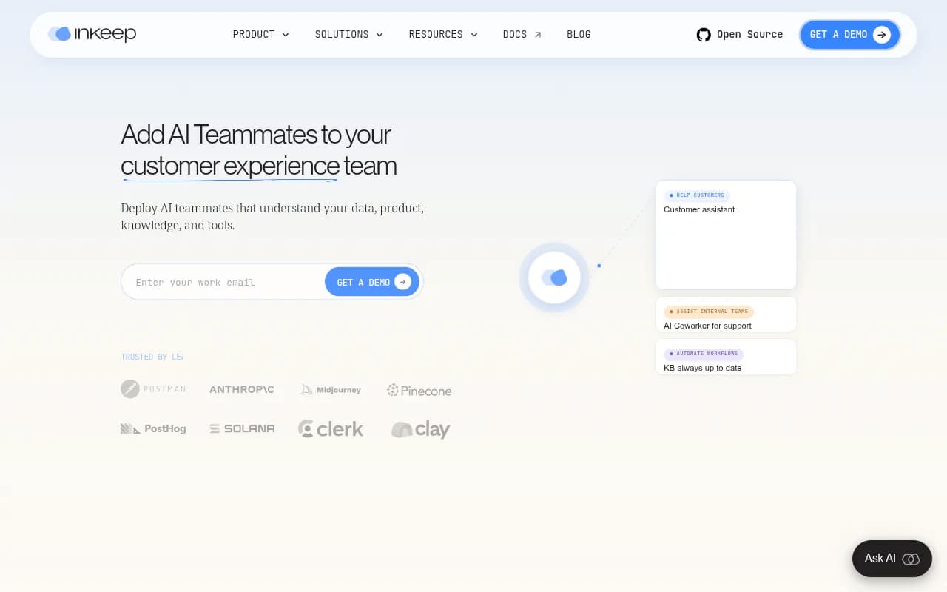Click the Inkeep logo in the header
The width and height of the screenshot is (947, 592).
click(92, 34)
